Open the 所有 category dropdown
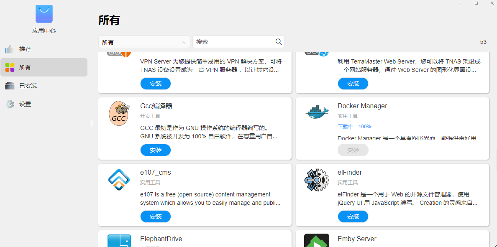497x247 pixels. (x=144, y=42)
